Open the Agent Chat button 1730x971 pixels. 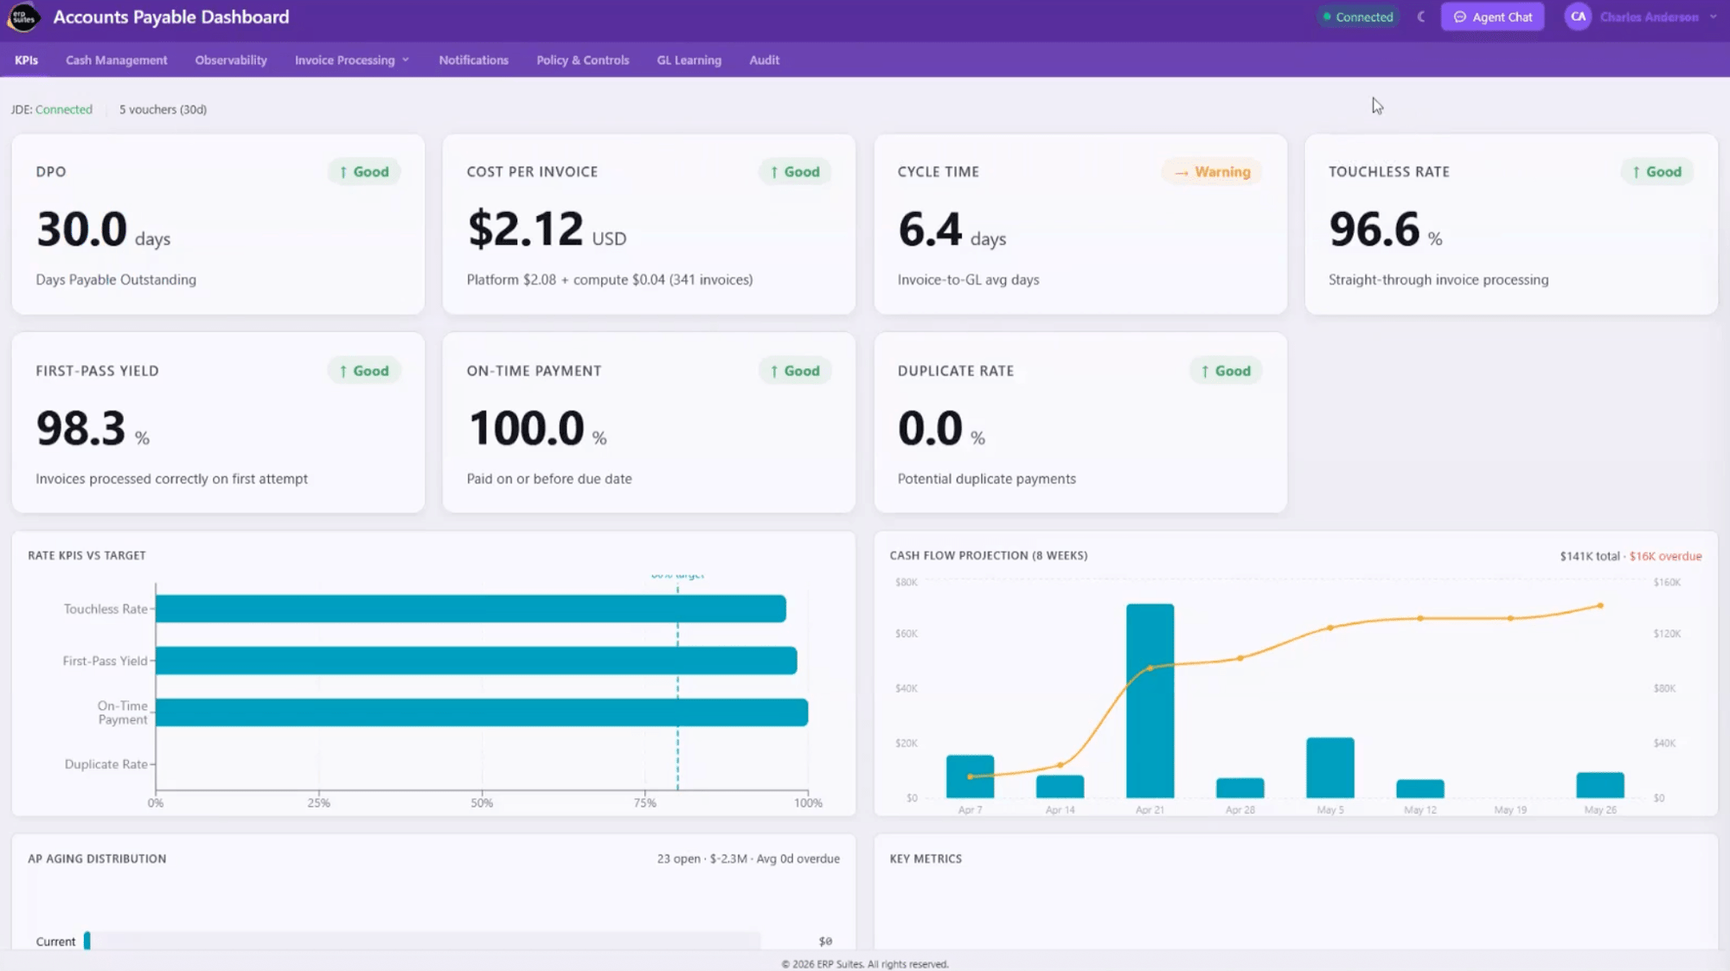pos(1492,17)
